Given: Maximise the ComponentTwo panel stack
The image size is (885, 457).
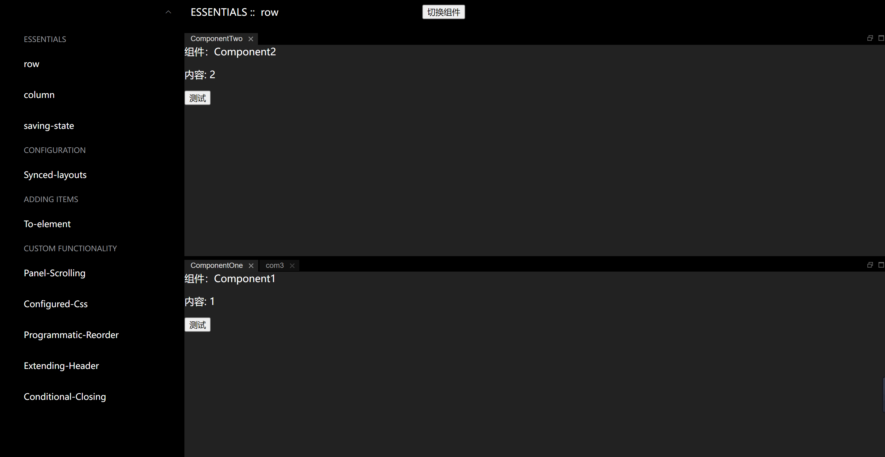Looking at the screenshot, I should click(881, 38).
